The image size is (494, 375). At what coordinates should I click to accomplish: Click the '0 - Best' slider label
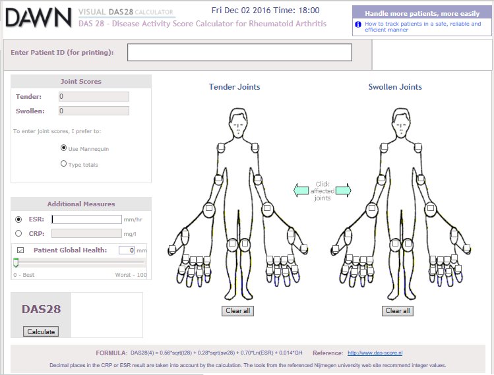tap(24, 275)
